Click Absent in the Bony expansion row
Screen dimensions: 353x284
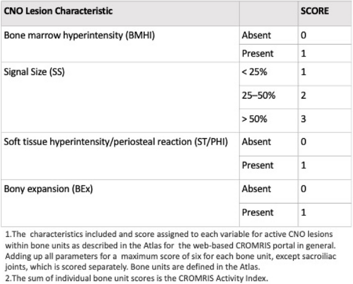tap(256, 188)
